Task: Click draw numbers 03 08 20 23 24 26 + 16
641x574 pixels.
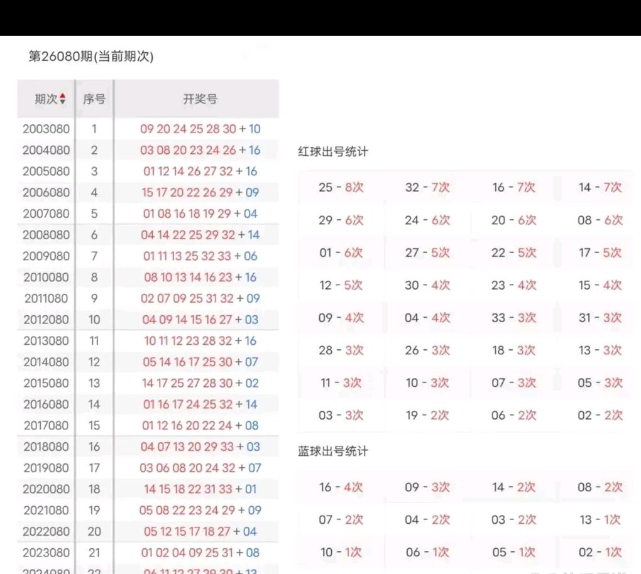Action: pos(200,150)
